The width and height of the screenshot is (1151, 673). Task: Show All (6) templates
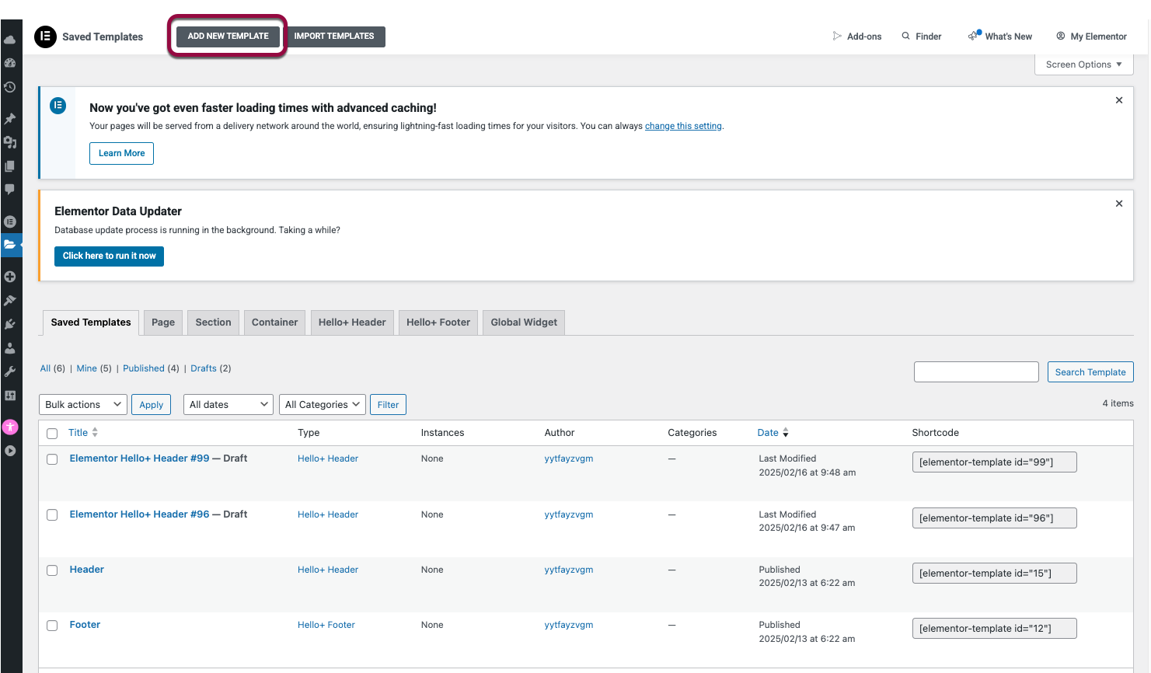(x=53, y=368)
